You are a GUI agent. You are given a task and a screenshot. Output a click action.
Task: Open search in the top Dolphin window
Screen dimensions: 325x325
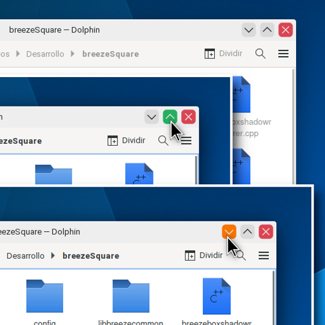click(x=261, y=54)
